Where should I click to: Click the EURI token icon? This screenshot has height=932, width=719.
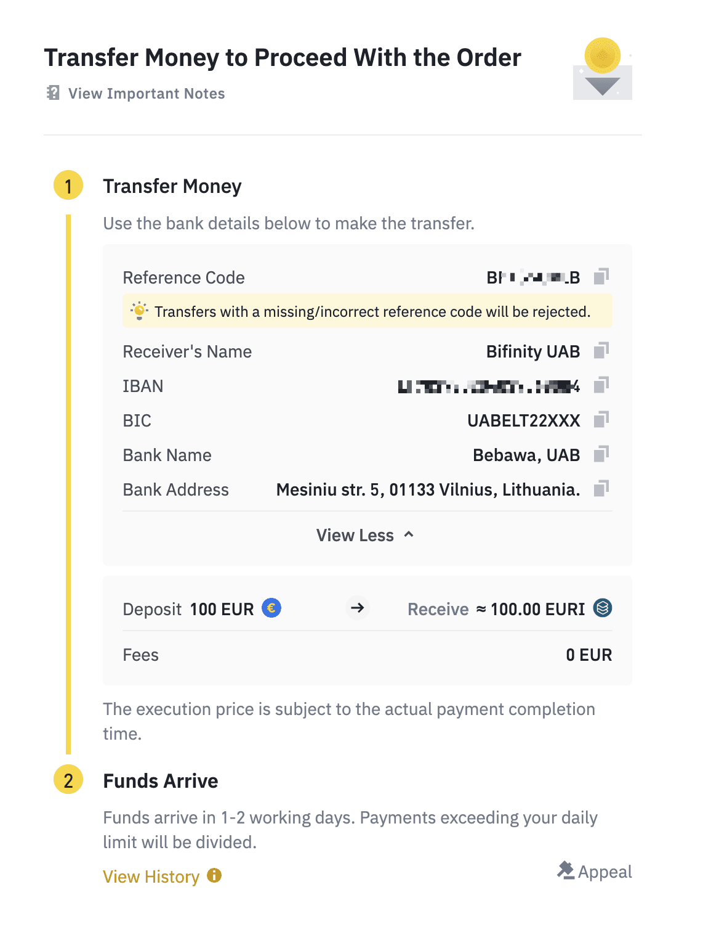pyautogui.click(x=603, y=608)
